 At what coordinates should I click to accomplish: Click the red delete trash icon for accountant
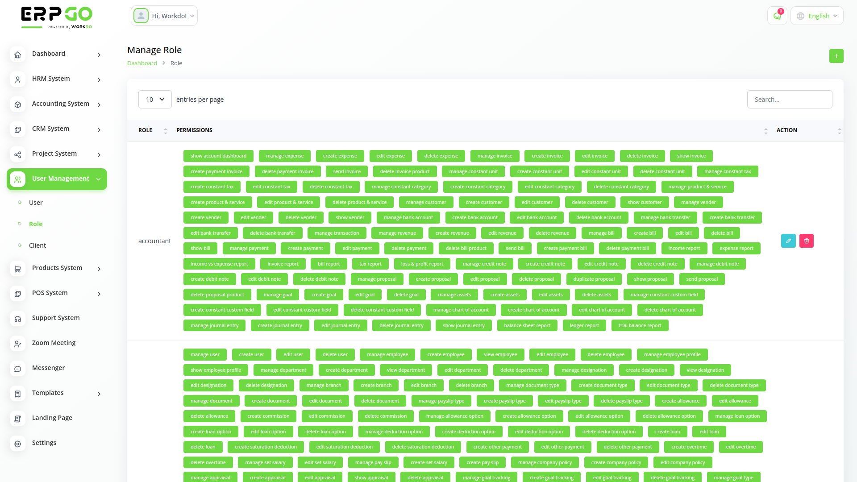pyautogui.click(x=806, y=241)
